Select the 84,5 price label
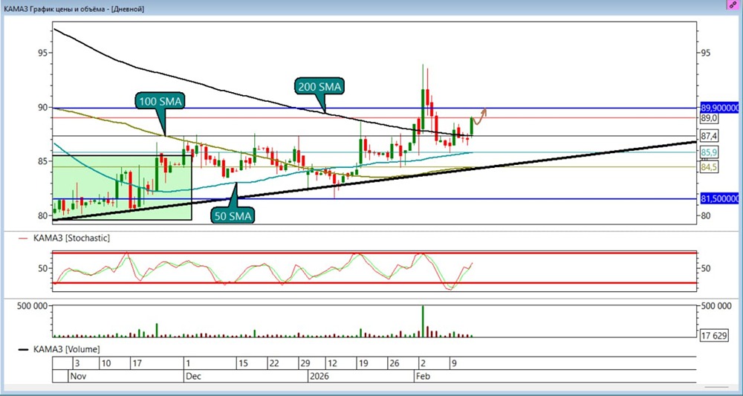743x396 pixels. tap(710, 167)
